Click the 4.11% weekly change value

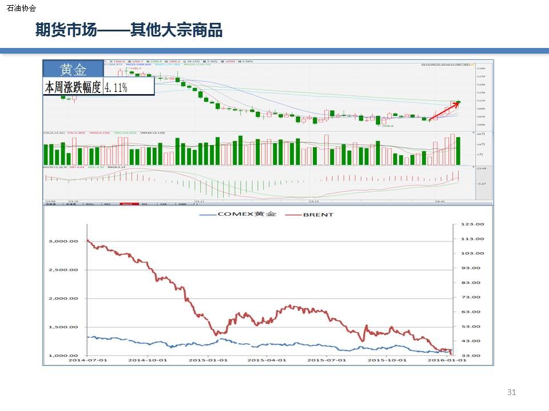(116, 87)
